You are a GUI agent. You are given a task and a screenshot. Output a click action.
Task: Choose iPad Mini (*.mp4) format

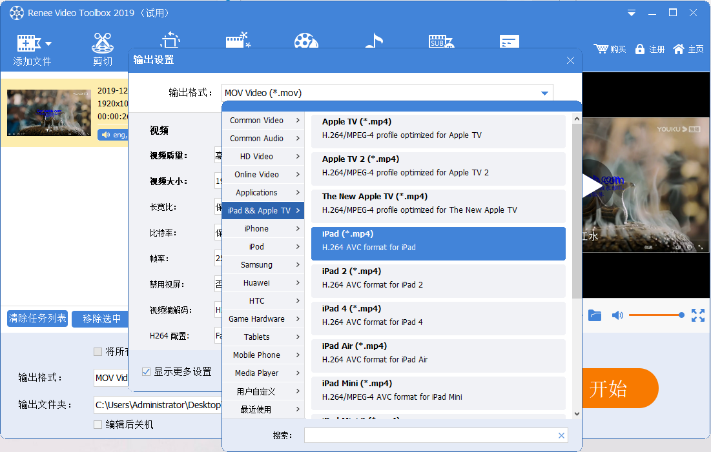438,393
